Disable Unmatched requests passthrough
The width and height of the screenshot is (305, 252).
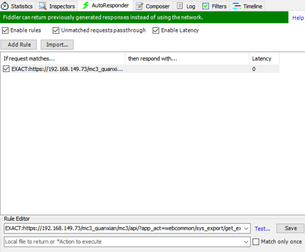(x=55, y=30)
